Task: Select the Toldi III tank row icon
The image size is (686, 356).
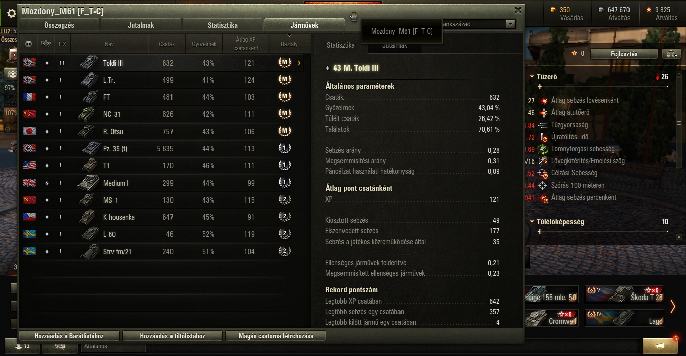Action: click(x=89, y=63)
